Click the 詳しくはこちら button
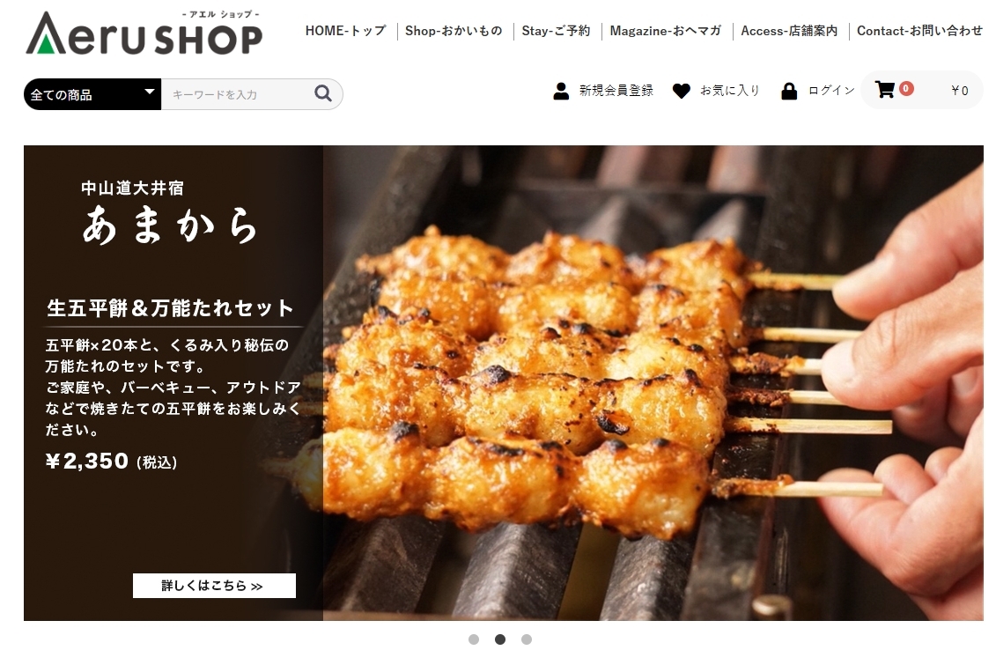Image resolution: width=996 pixels, height=665 pixels. tap(214, 586)
